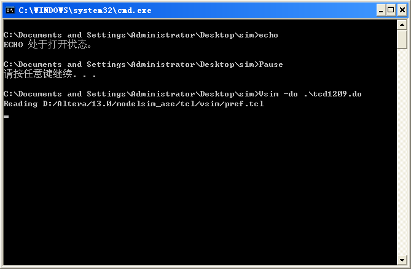Click the vertical scrollbar thumb
Viewport: 411px width, 269px height.
[x=402, y=39]
